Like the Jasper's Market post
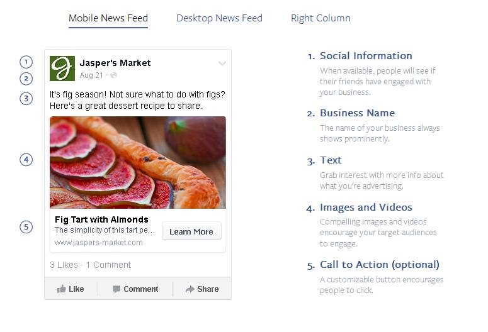This screenshot has height=332, width=488. point(71,289)
